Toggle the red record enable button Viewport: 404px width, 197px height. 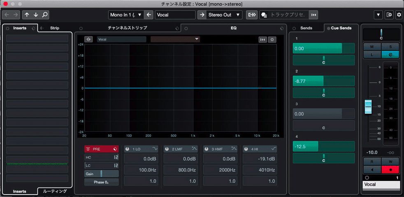tap(390, 170)
